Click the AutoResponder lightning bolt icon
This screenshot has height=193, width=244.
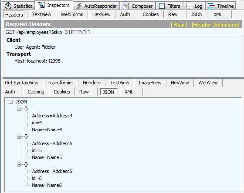pos(79,6)
